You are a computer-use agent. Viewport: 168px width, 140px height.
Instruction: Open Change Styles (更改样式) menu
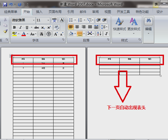click(x=134, y=26)
